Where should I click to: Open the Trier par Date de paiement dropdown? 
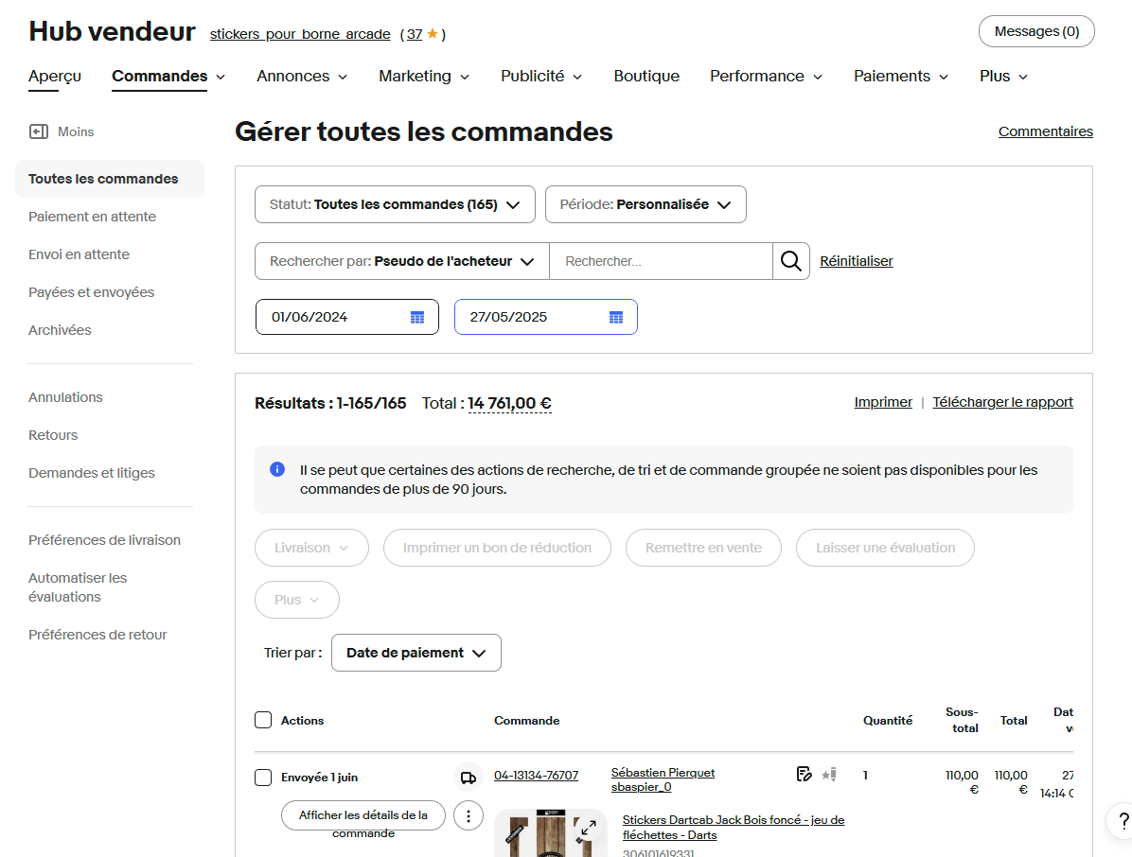coord(416,653)
